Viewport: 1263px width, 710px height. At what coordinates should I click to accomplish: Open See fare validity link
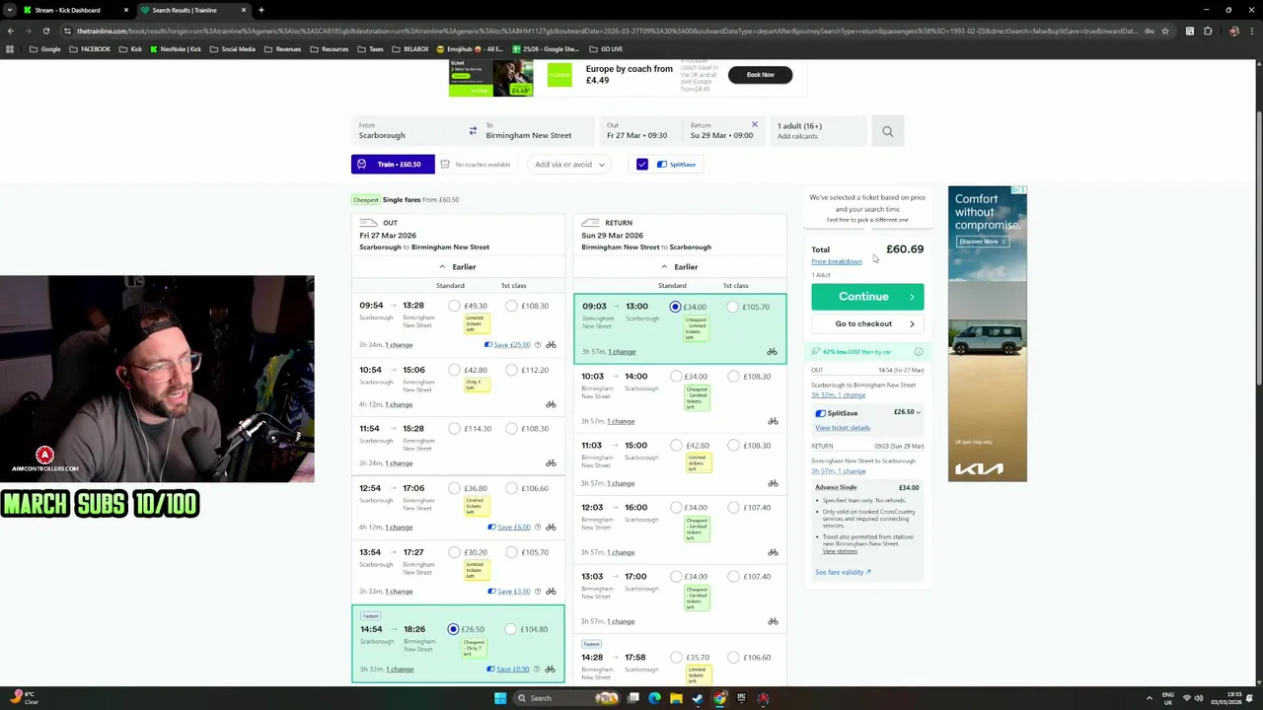click(x=843, y=572)
